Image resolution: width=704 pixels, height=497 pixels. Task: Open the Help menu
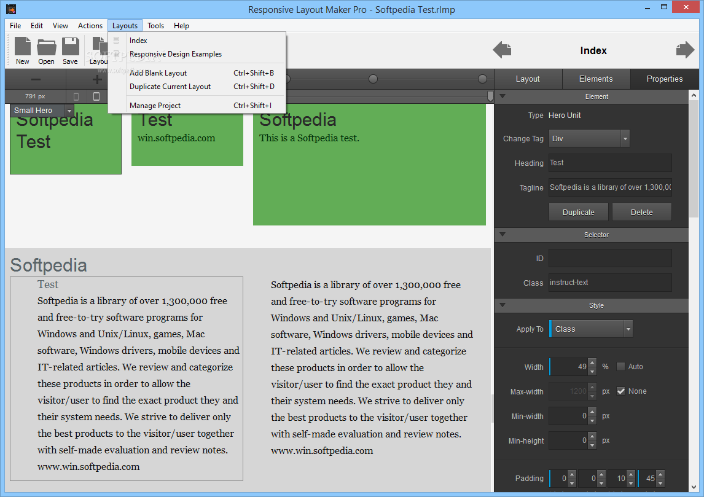[x=181, y=26]
